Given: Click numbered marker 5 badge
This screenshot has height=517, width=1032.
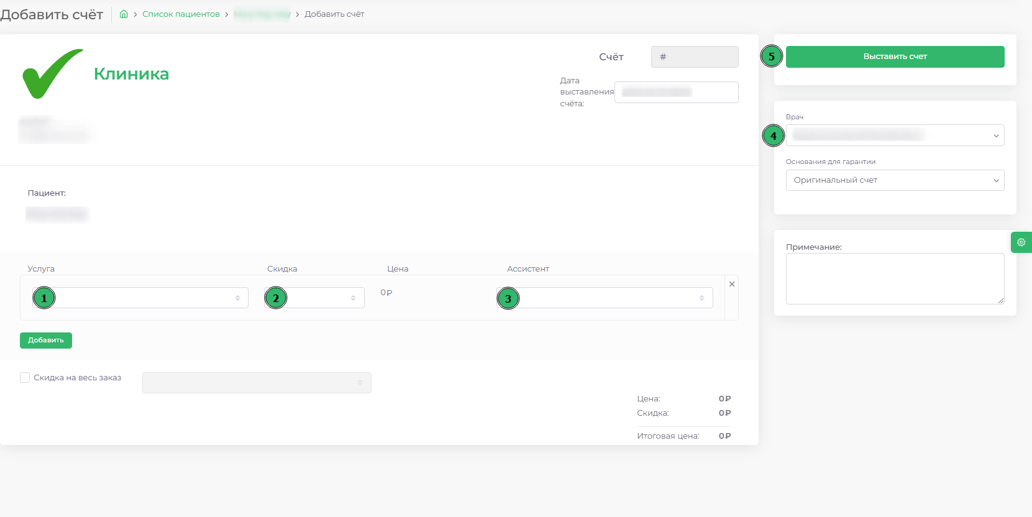Looking at the screenshot, I should [x=771, y=57].
